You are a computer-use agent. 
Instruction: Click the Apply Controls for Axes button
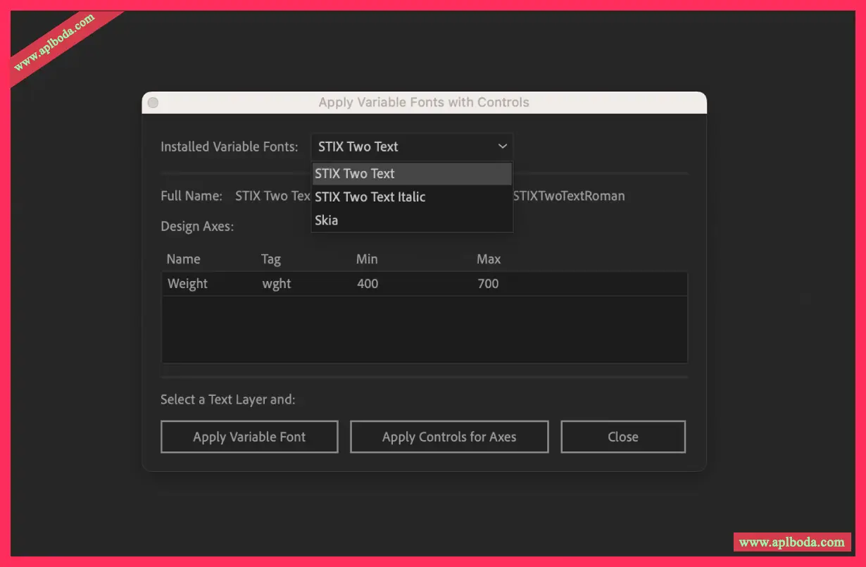[x=449, y=437]
